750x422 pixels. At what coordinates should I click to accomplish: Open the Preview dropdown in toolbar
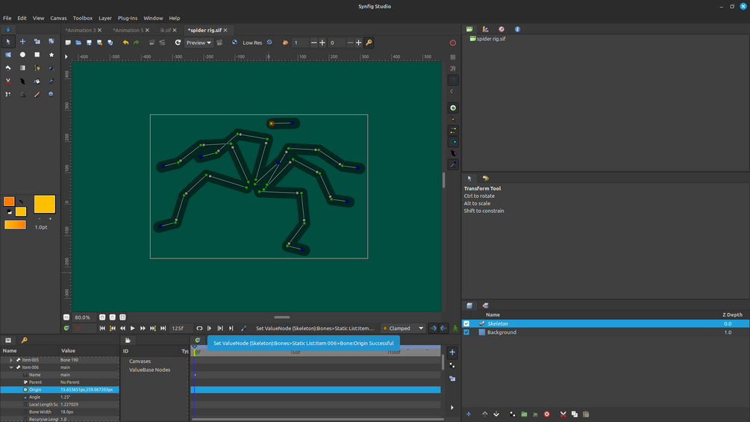[199, 43]
